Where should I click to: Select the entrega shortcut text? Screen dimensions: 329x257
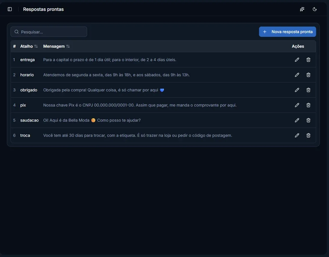[27, 60]
